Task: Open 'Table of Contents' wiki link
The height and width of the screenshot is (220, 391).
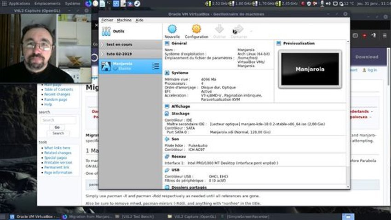Action: click(x=58, y=89)
